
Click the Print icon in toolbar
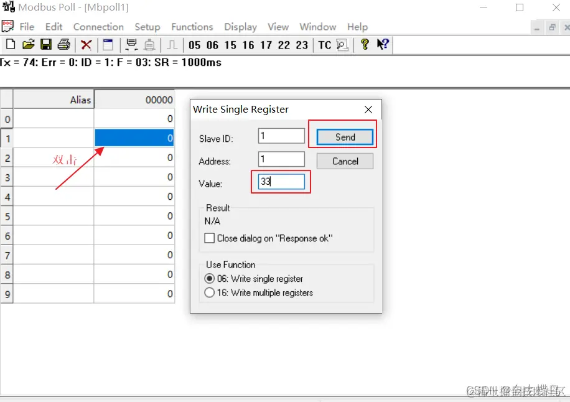pos(64,44)
